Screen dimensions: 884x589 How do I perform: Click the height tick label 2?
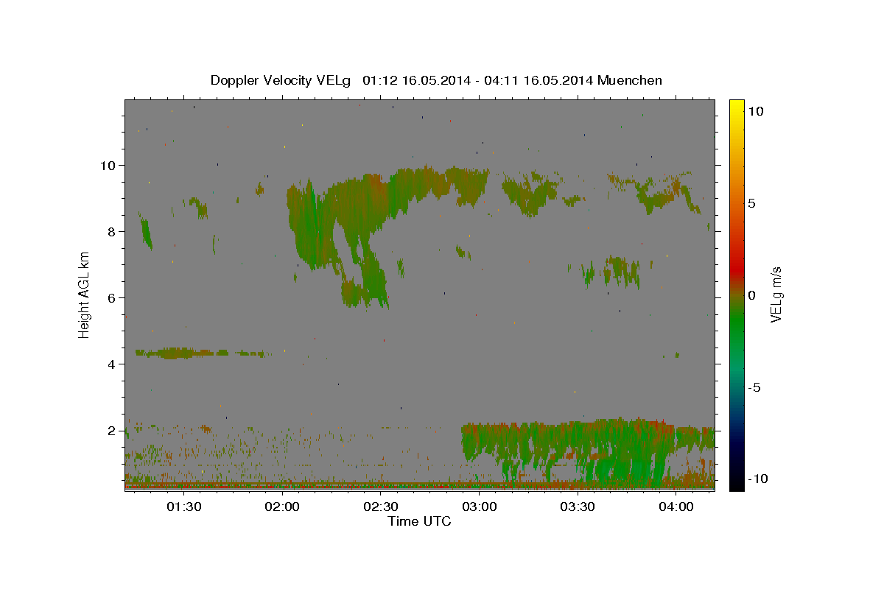click(111, 430)
